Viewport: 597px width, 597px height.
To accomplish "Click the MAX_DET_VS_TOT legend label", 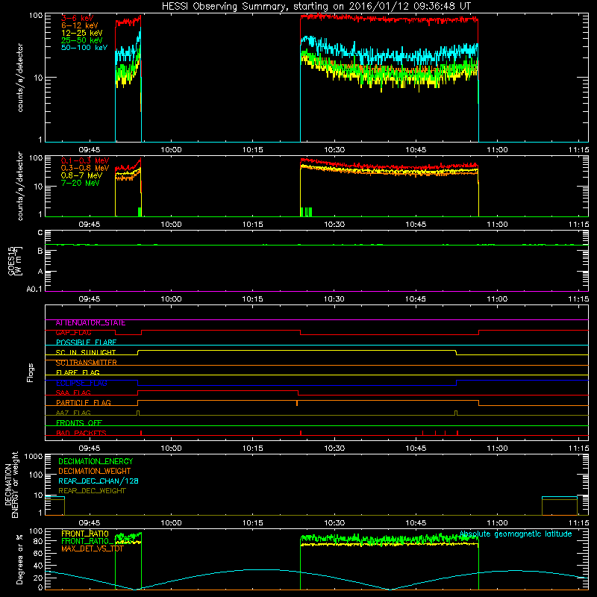I will (93, 548).
